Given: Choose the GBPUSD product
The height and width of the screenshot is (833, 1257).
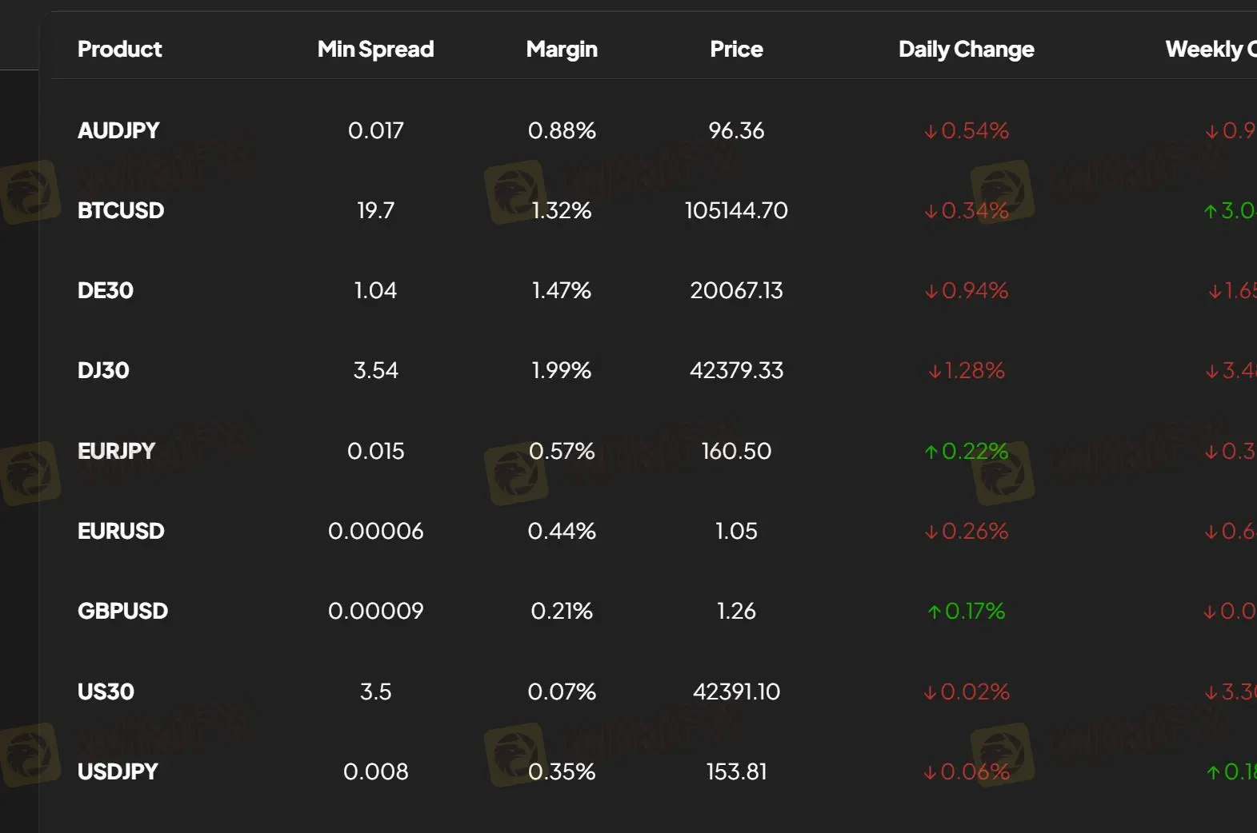Looking at the screenshot, I should click(x=122, y=611).
